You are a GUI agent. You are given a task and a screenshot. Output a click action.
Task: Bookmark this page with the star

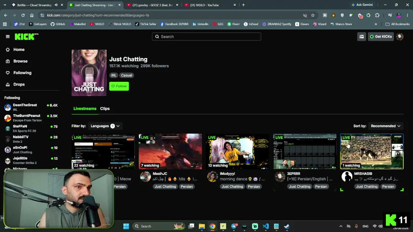[x=313, y=15]
